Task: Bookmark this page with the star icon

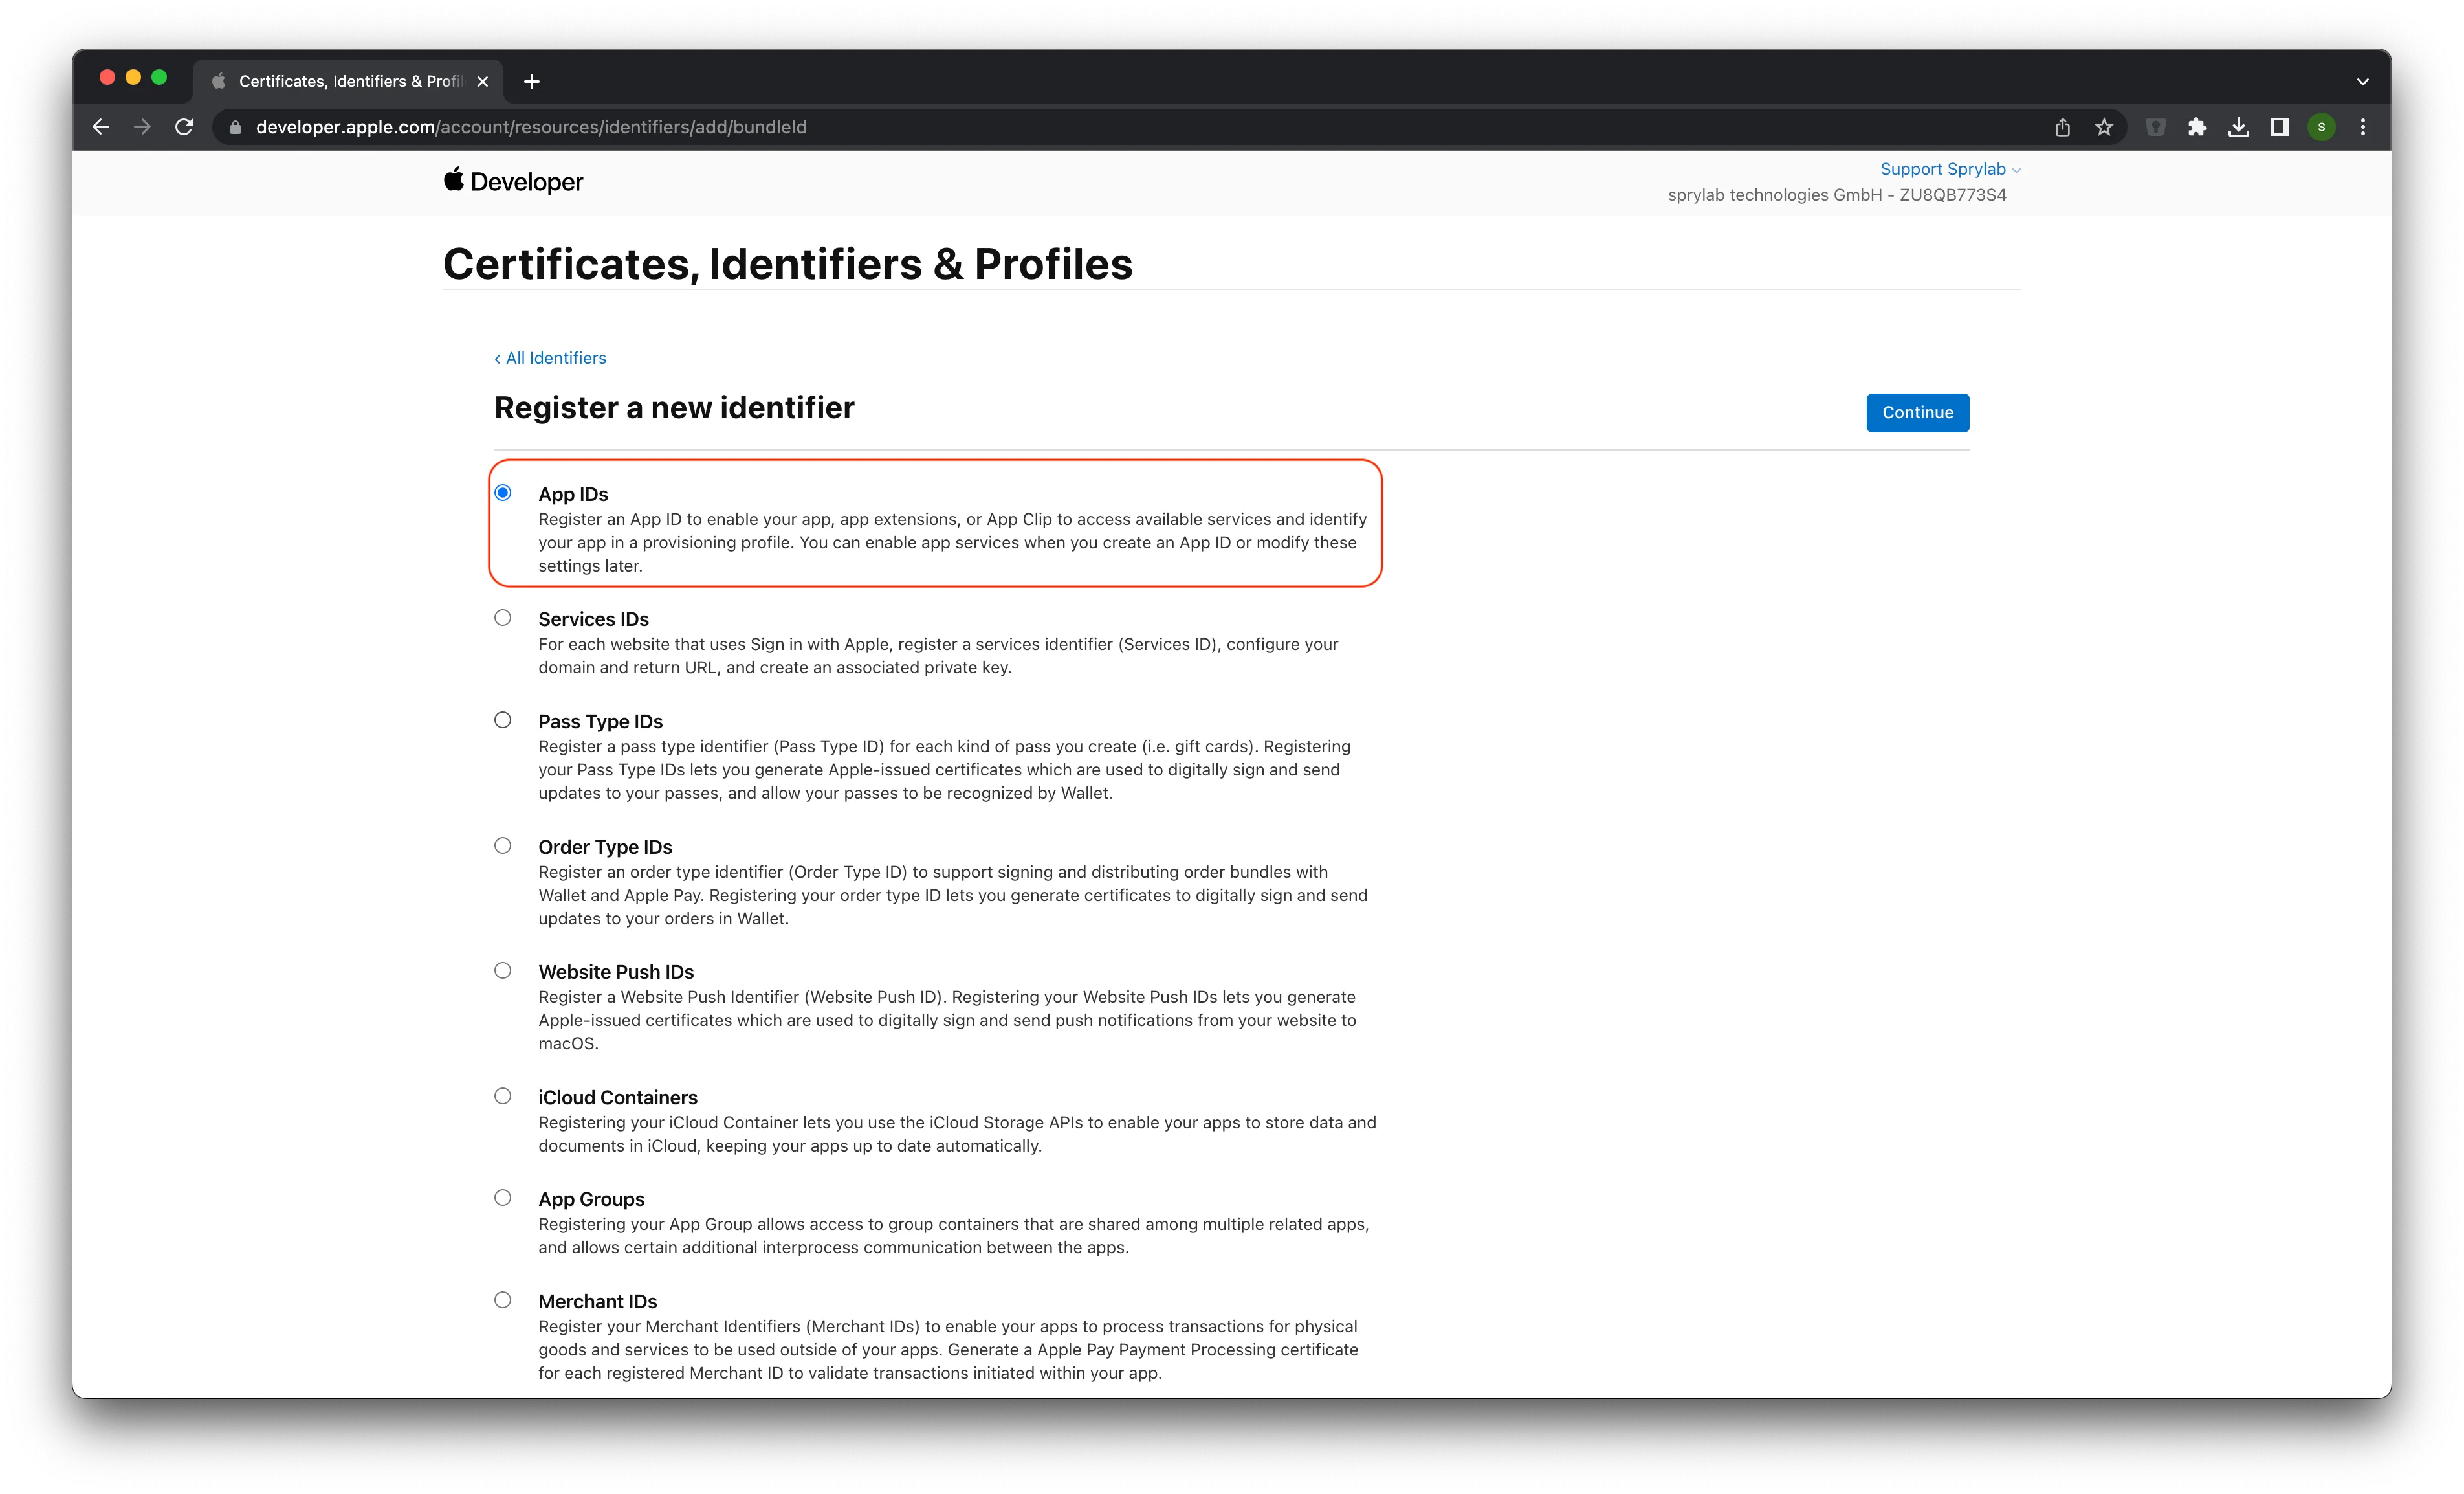Action: point(2104,127)
